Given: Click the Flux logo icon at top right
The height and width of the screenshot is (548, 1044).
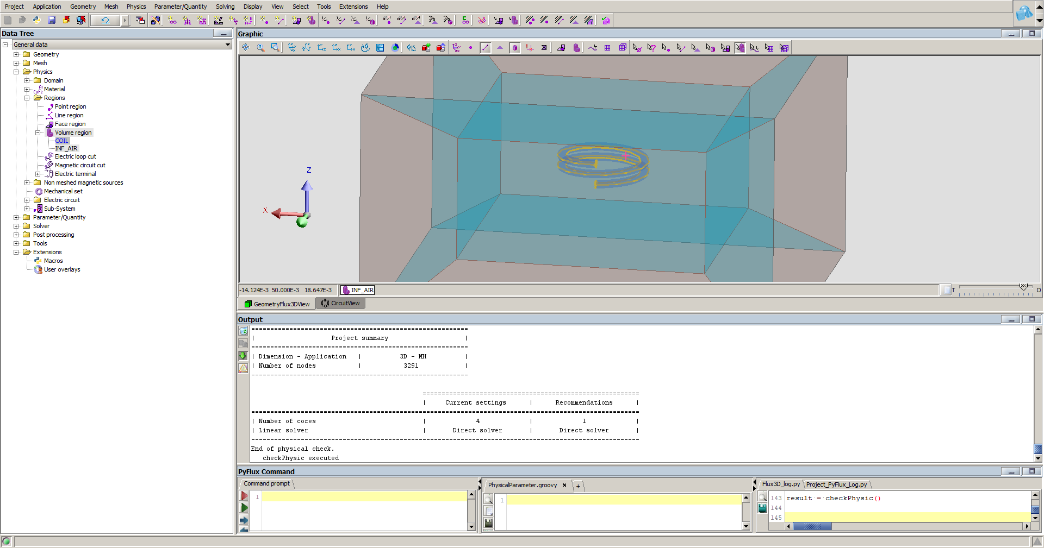Looking at the screenshot, I should pyautogui.click(x=1024, y=12).
